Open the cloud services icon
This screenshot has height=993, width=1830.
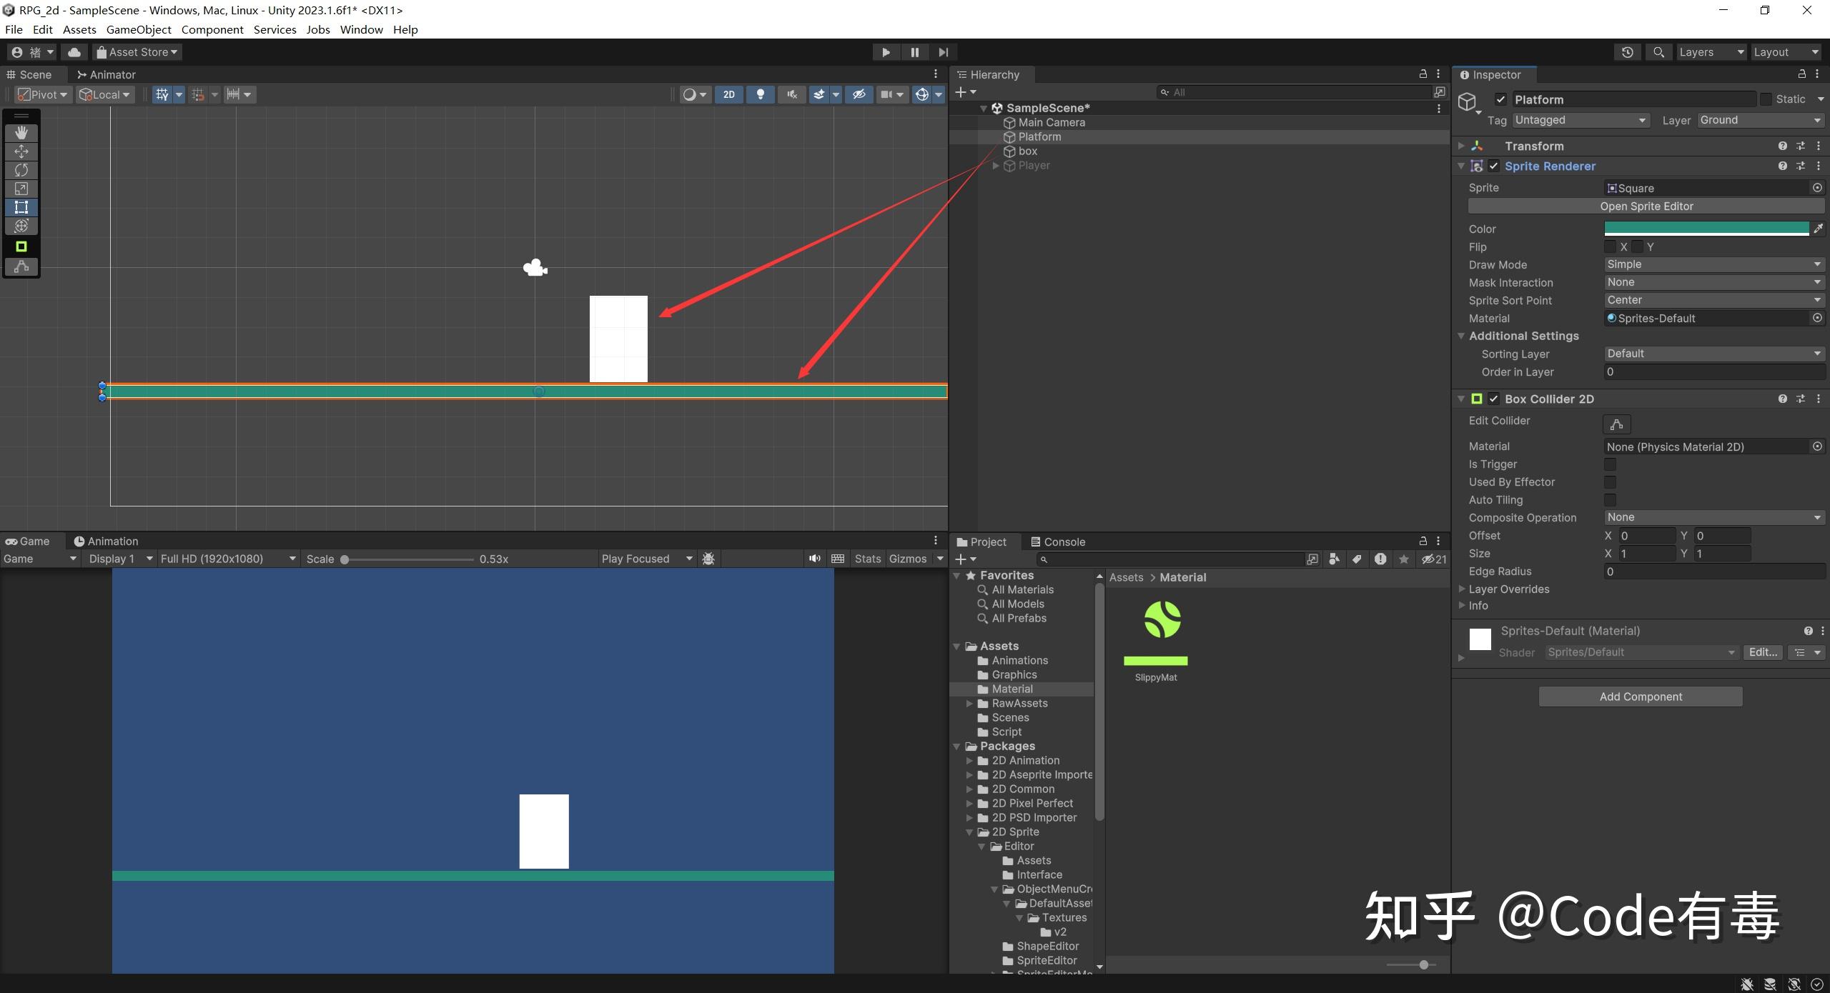[x=74, y=52]
